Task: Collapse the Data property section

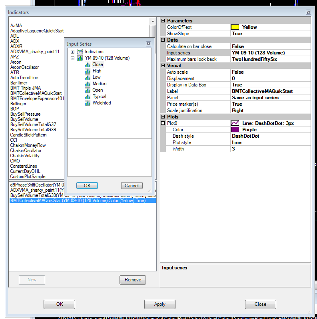Action: click(163, 40)
